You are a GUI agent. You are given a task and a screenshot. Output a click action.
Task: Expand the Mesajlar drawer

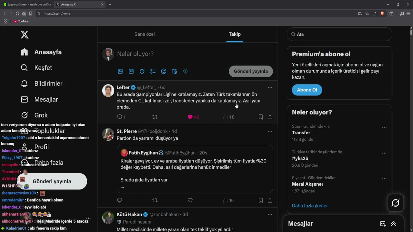393,224
